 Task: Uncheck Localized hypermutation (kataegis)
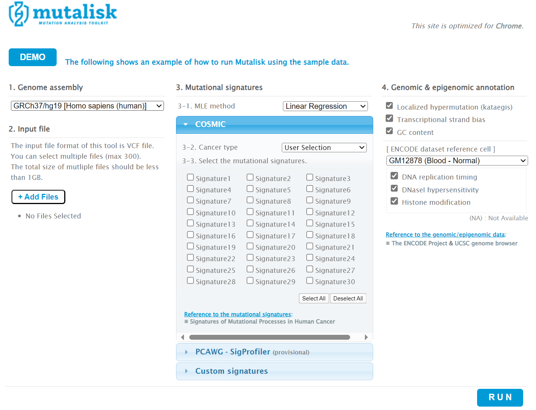[x=389, y=106]
